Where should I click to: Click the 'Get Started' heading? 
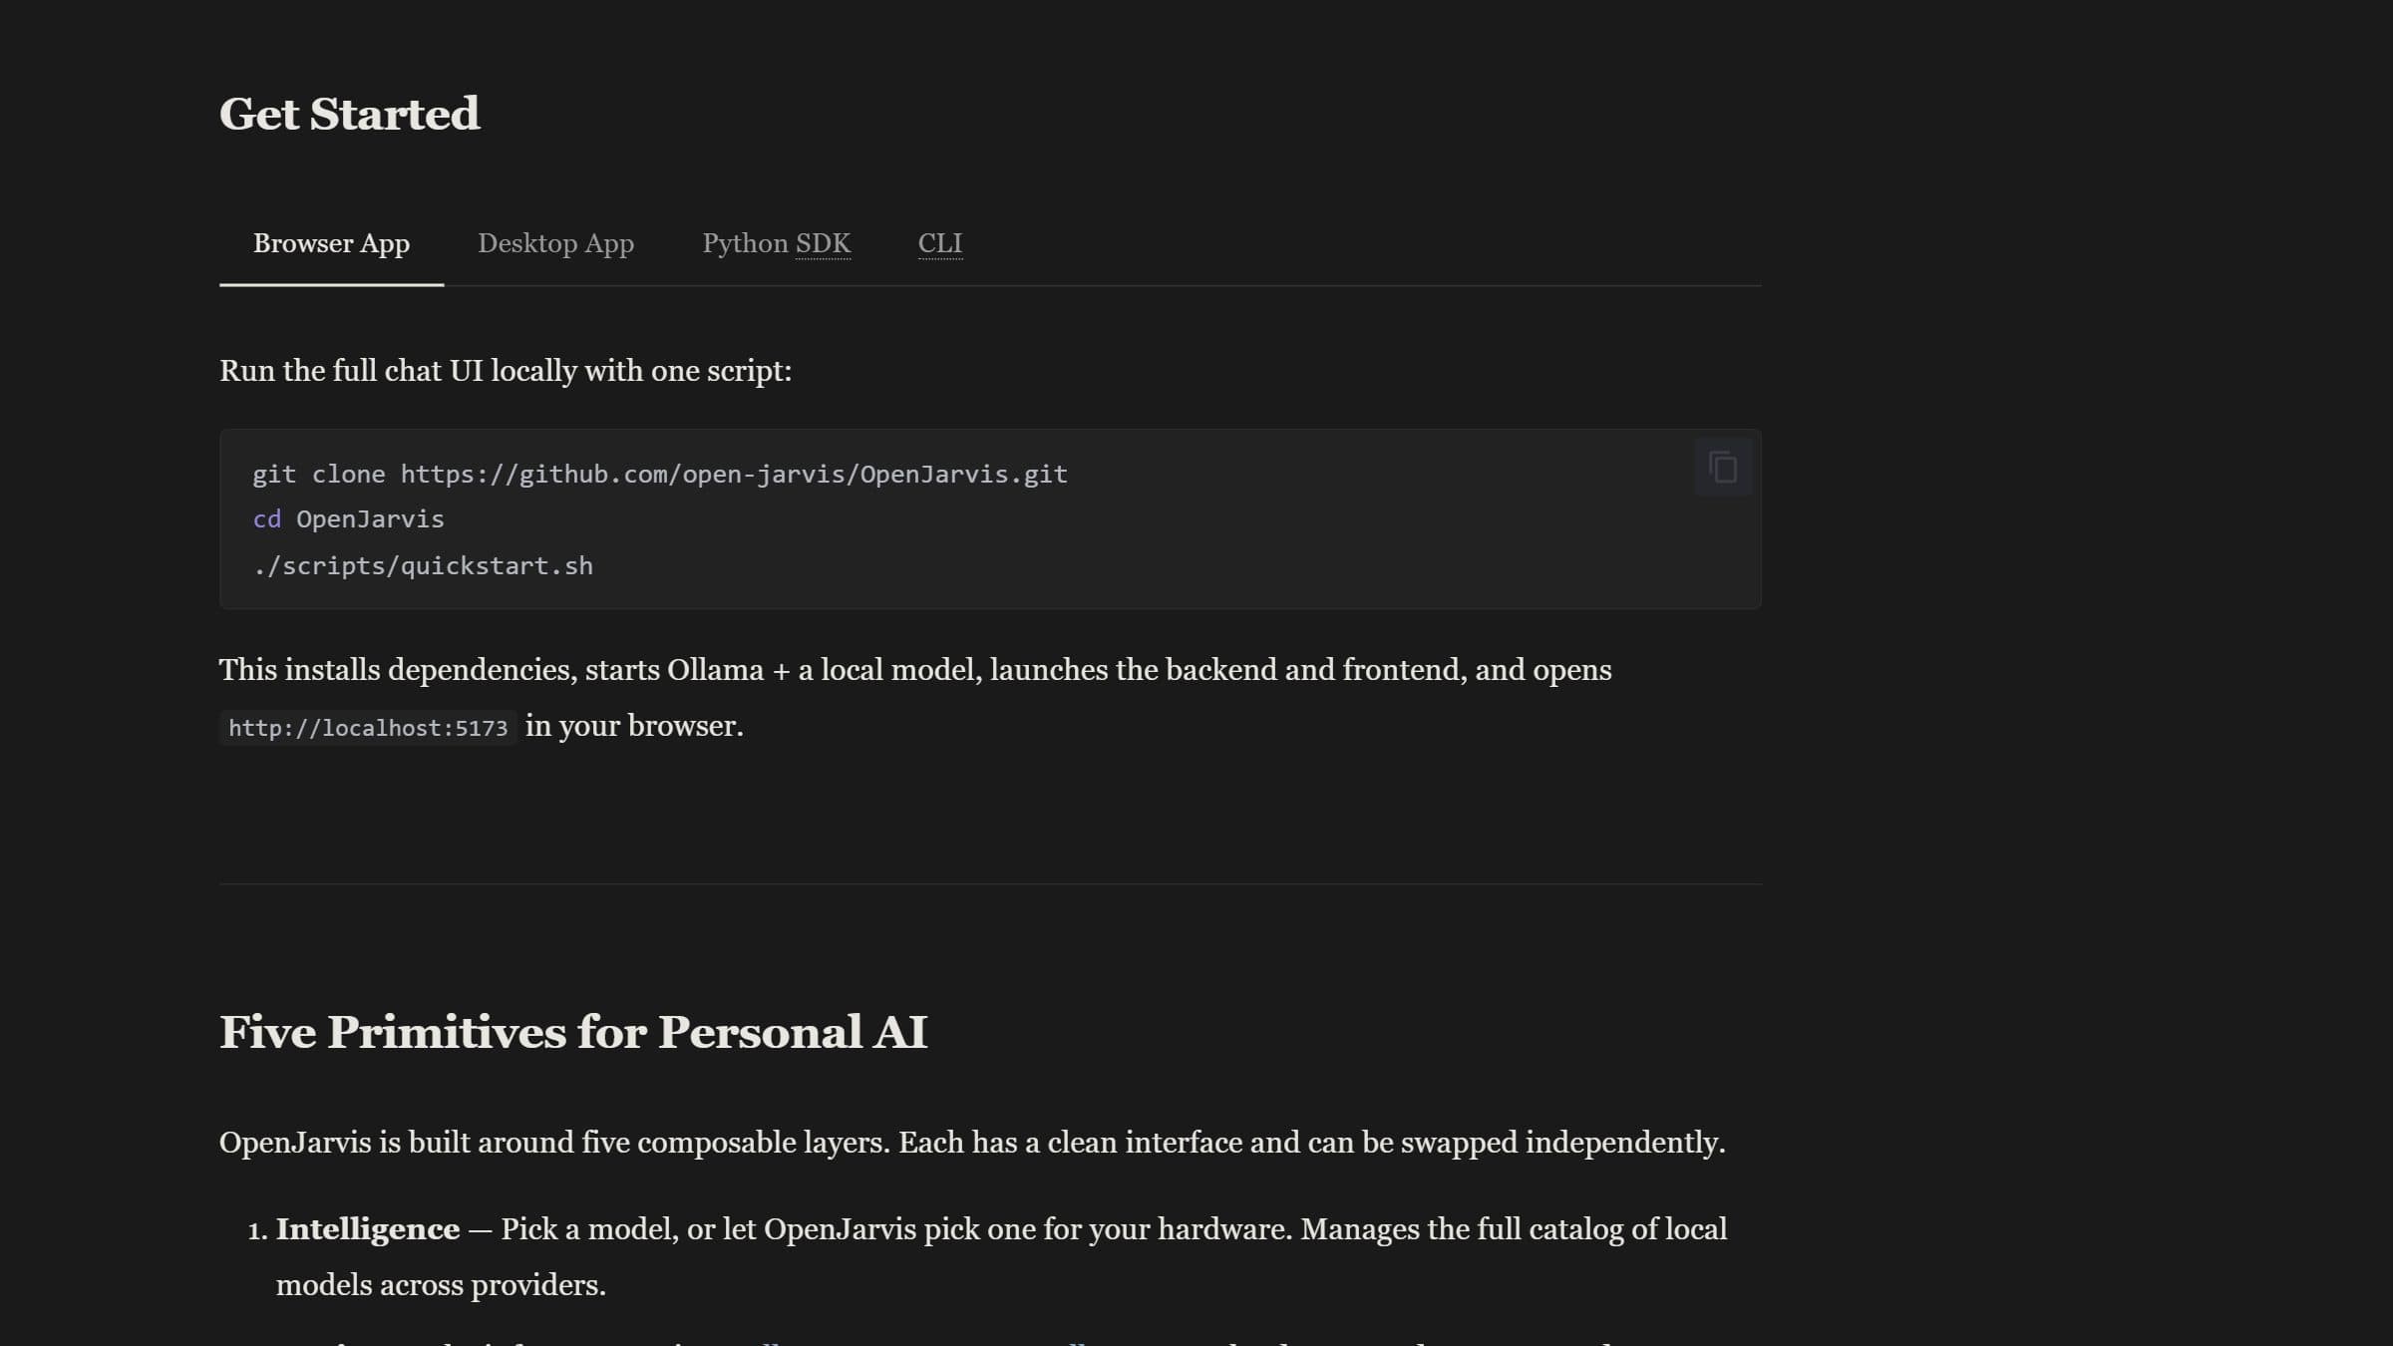pyautogui.click(x=349, y=114)
